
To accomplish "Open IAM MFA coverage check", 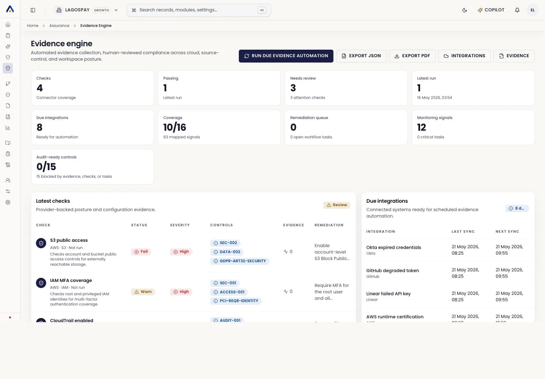I will coord(71,280).
